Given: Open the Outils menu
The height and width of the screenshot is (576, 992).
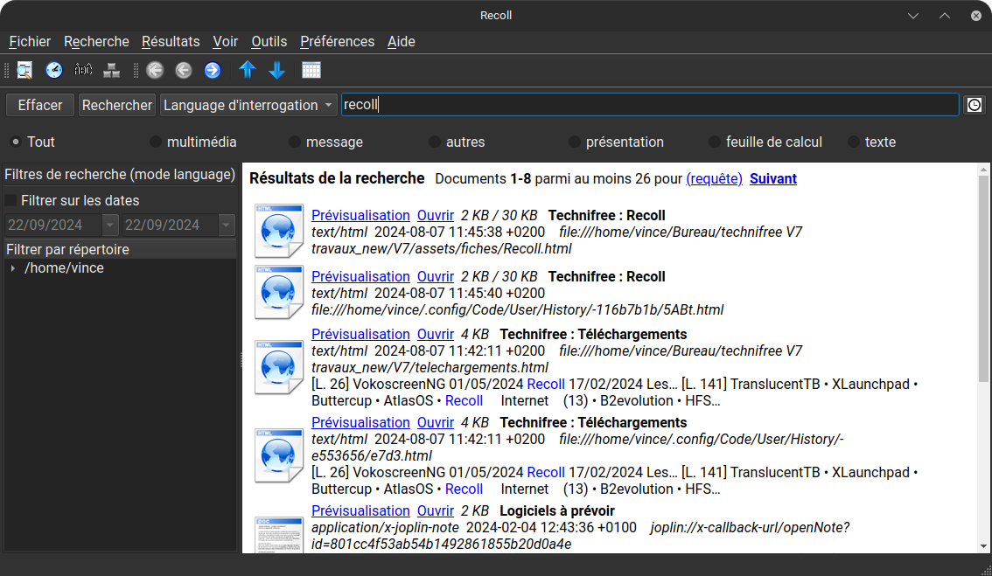Looking at the screenshot, I should (269, 41).
